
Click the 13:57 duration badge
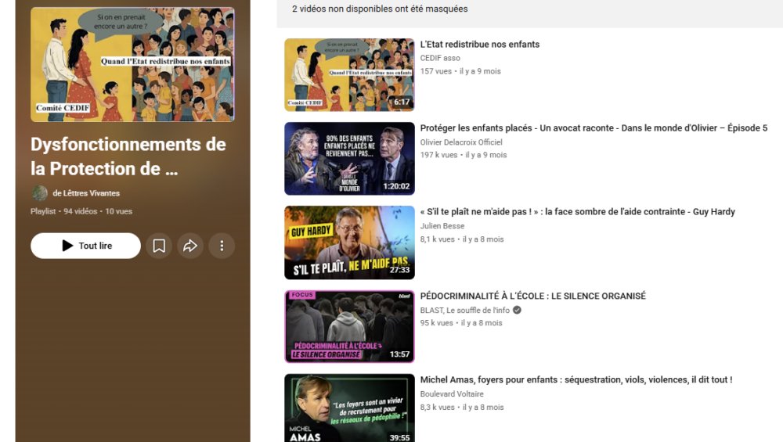coord(399,354)
